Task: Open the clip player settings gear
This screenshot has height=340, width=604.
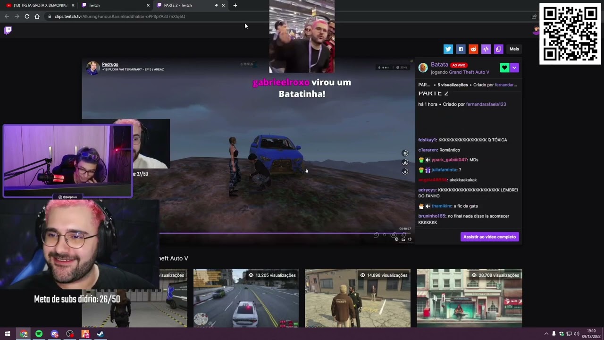Action: point(396,239)
